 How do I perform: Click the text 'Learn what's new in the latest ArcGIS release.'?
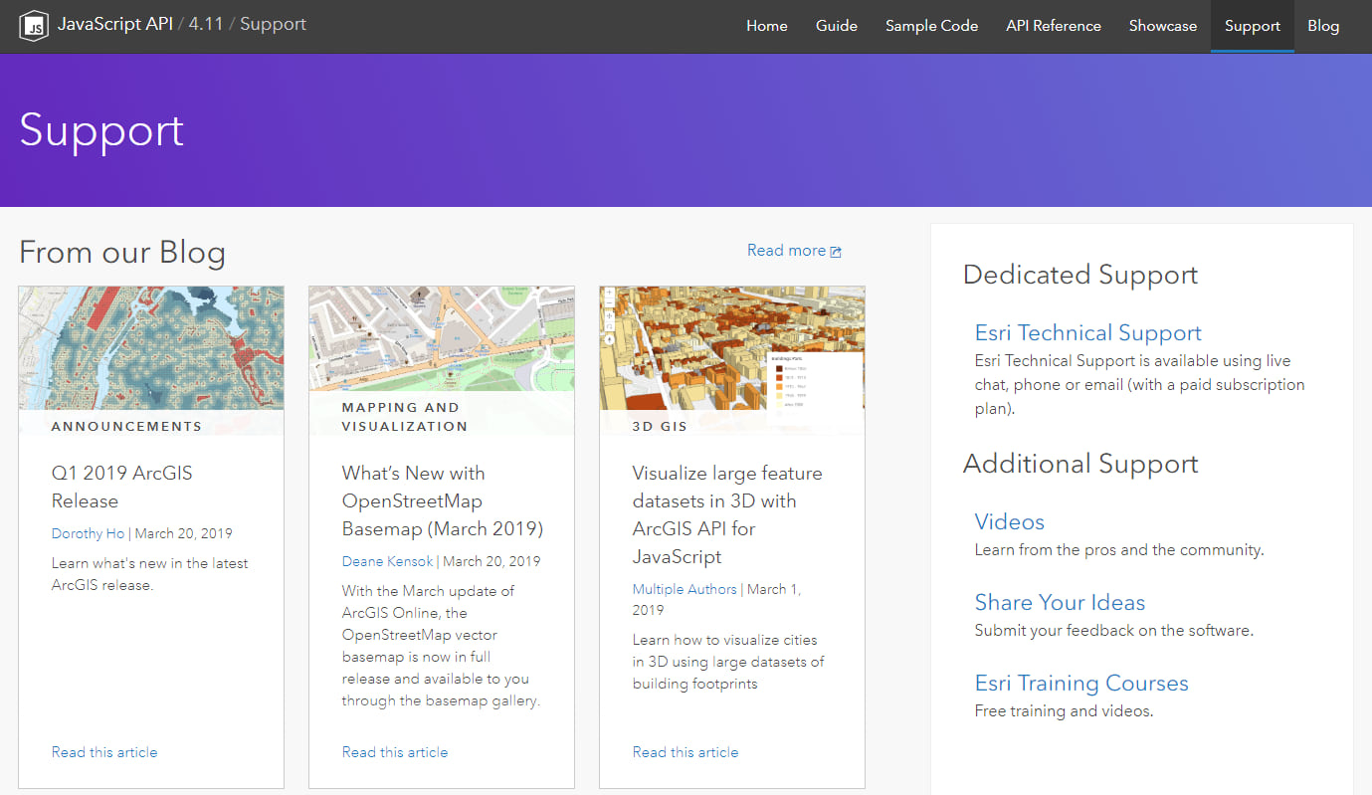click(x=150, y=574)
